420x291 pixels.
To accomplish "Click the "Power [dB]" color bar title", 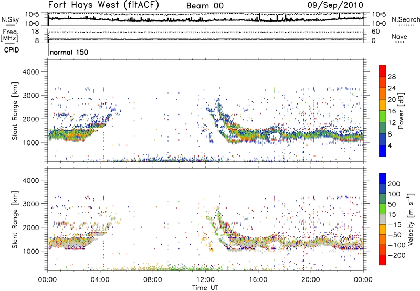I will pyautogui.click(x=401, y=111).
